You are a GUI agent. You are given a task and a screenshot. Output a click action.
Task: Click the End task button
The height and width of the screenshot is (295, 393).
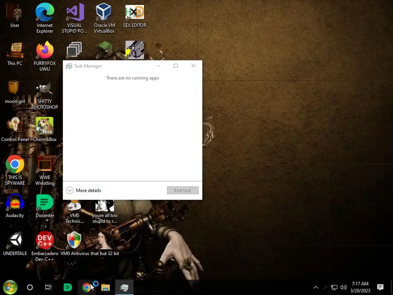pos(183,191)
